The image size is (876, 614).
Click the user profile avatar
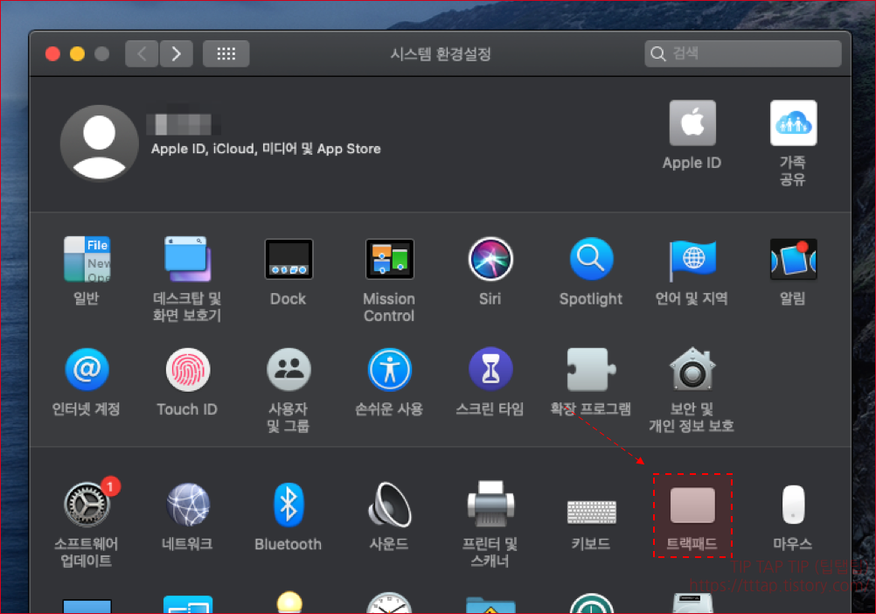pos(100,143)
